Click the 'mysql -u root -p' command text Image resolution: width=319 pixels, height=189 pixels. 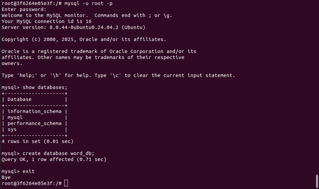point(88,3)
